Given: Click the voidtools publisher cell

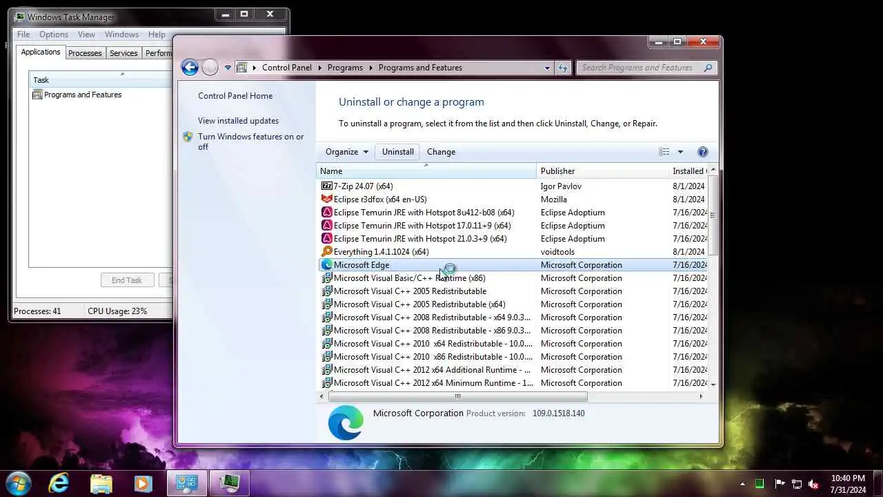Looking at the screenshot, I should (x=557, y=252).
